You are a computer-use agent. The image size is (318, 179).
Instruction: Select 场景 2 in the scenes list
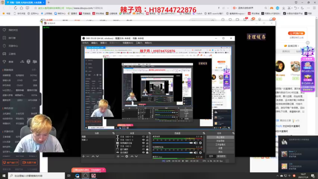point(98,140)
